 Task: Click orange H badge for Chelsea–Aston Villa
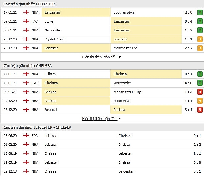(x=200, y=101)
